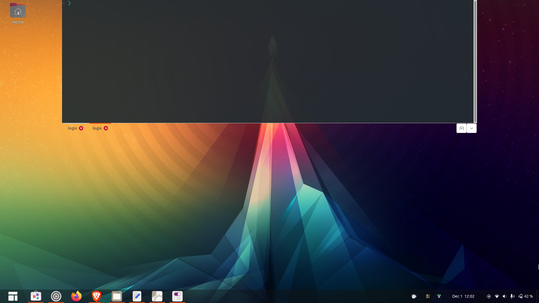The height and width of the screenshot is (303, 539).
Task: Click the Caffeine coffee cup tray icon
Action: (x=414, y=296)
